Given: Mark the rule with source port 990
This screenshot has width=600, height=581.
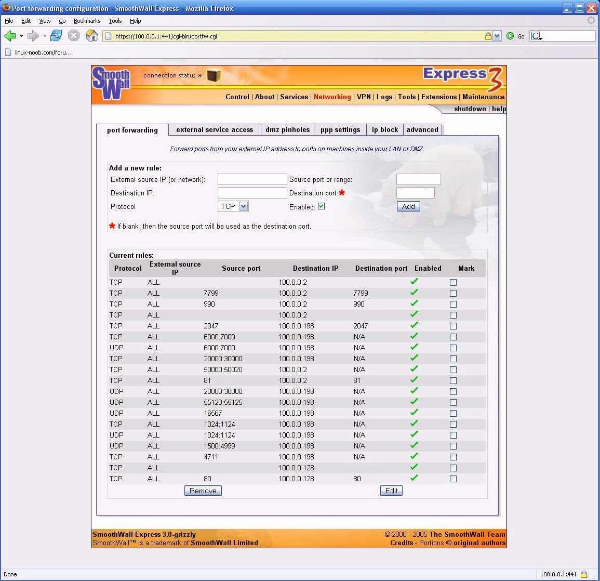Looking at the screenshot, I should 453,305.
